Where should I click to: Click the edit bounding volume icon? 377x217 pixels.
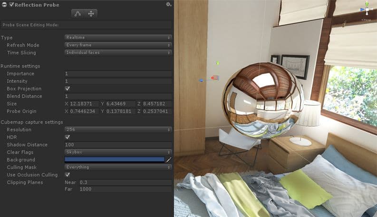pyautogui.click(x=78, y=13)
